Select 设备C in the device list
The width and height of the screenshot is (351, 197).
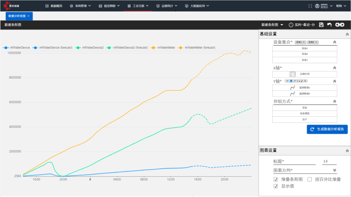click(305, 60)
